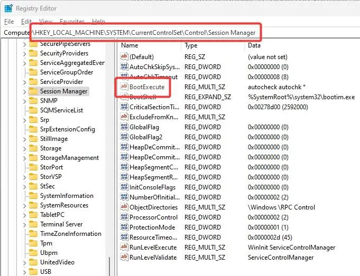Click the ProcessorControl DWORD icon
The height and width of the screenshot is (276, 360).
[124, 217]
